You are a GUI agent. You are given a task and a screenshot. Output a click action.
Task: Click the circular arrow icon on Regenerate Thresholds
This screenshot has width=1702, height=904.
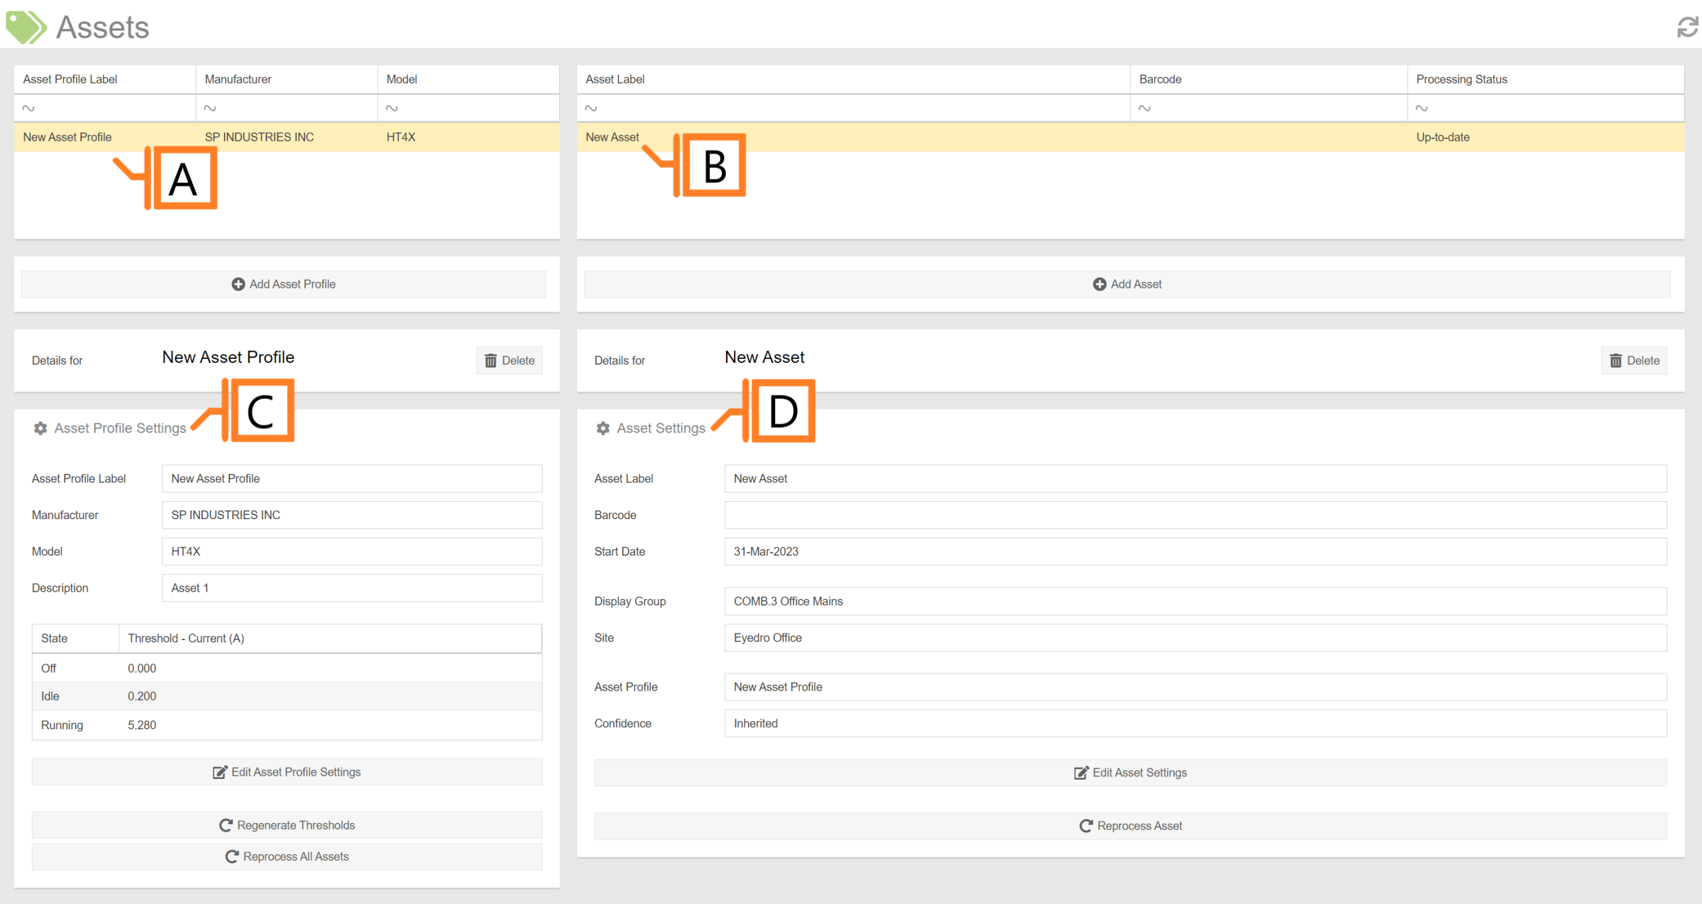pos(227,825)
